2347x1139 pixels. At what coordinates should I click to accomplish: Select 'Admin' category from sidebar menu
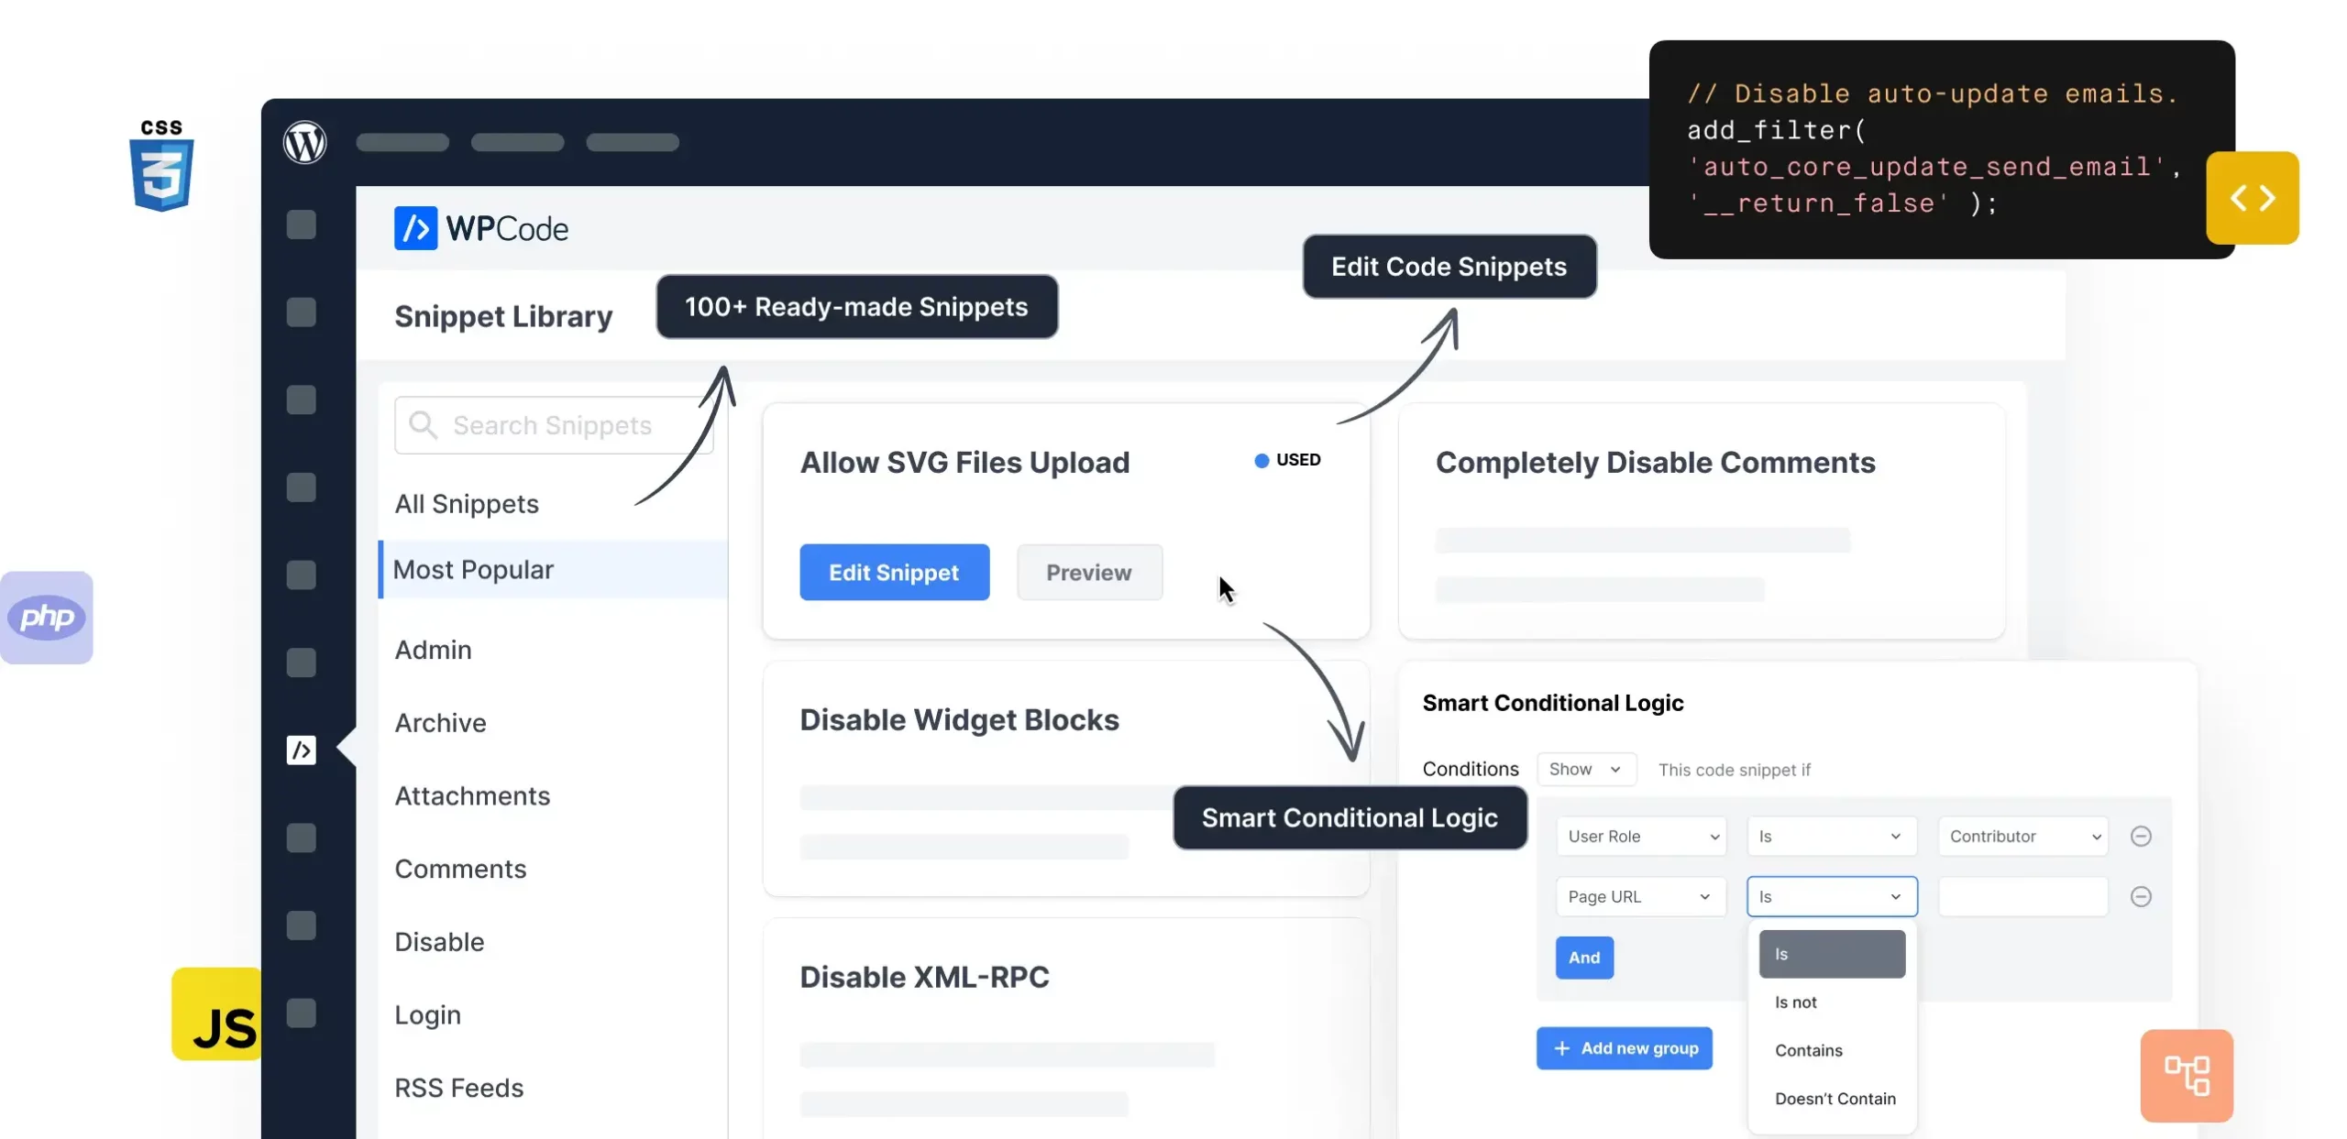[x=433, y=648]
